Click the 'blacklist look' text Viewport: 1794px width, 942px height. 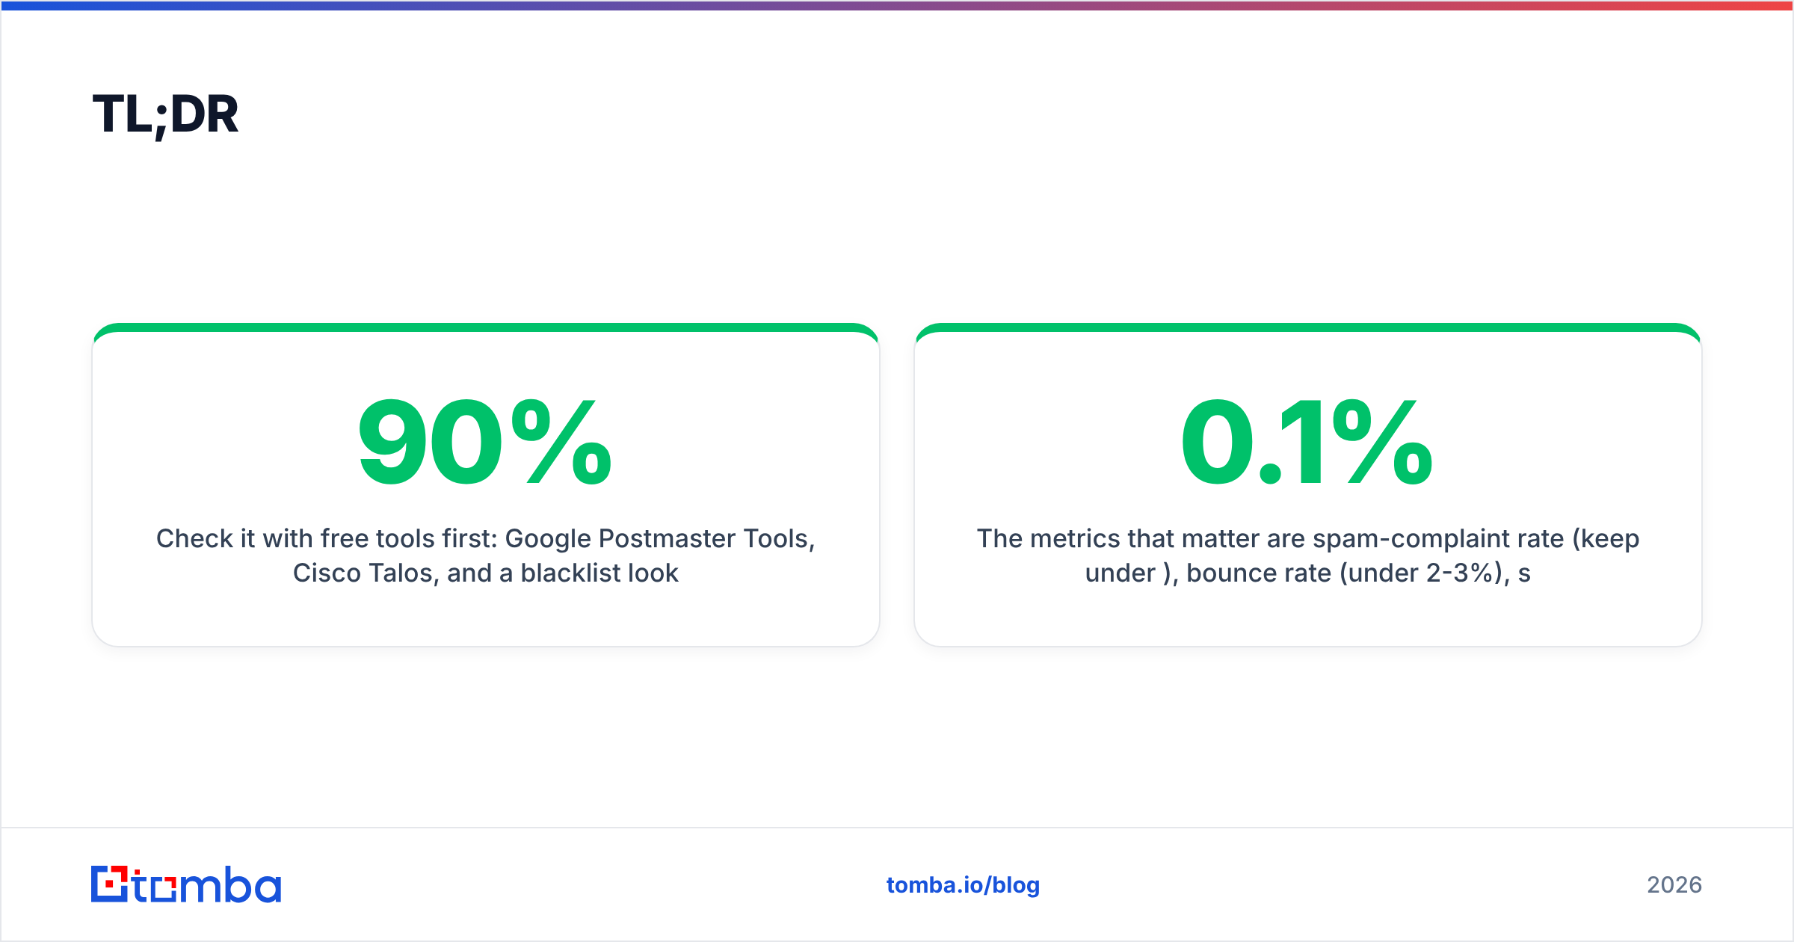[x=599, y=573]
